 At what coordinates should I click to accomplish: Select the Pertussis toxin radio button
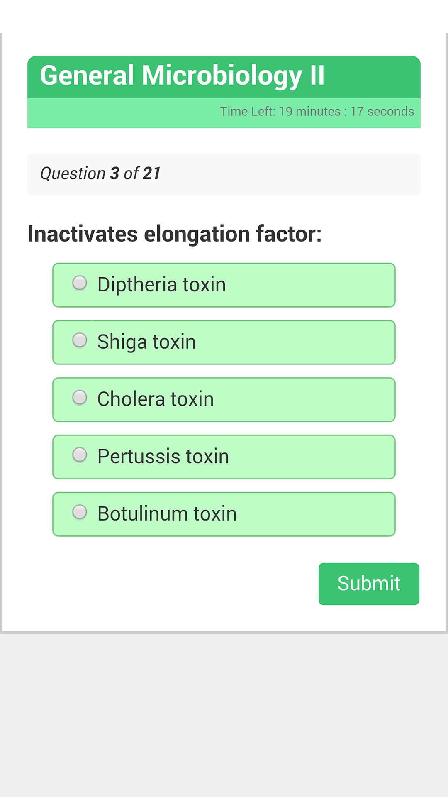80,455
